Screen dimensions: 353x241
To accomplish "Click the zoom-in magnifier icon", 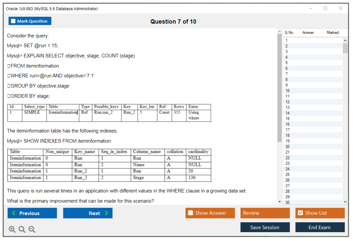I will click(x=12, y=229).
